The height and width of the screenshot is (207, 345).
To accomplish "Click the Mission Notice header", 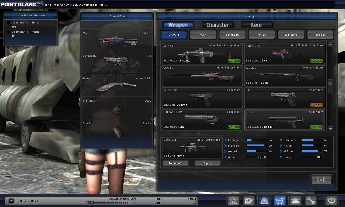I will pyautogui.click(x=33, y=15).
